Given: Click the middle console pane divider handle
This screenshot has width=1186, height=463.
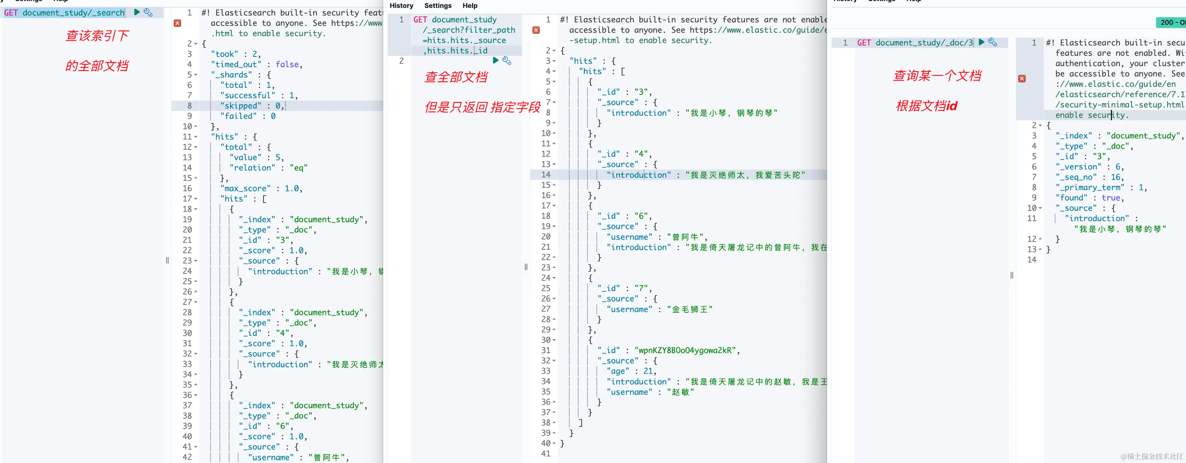Looking at the screenshot, I should (x=526, y=267).
